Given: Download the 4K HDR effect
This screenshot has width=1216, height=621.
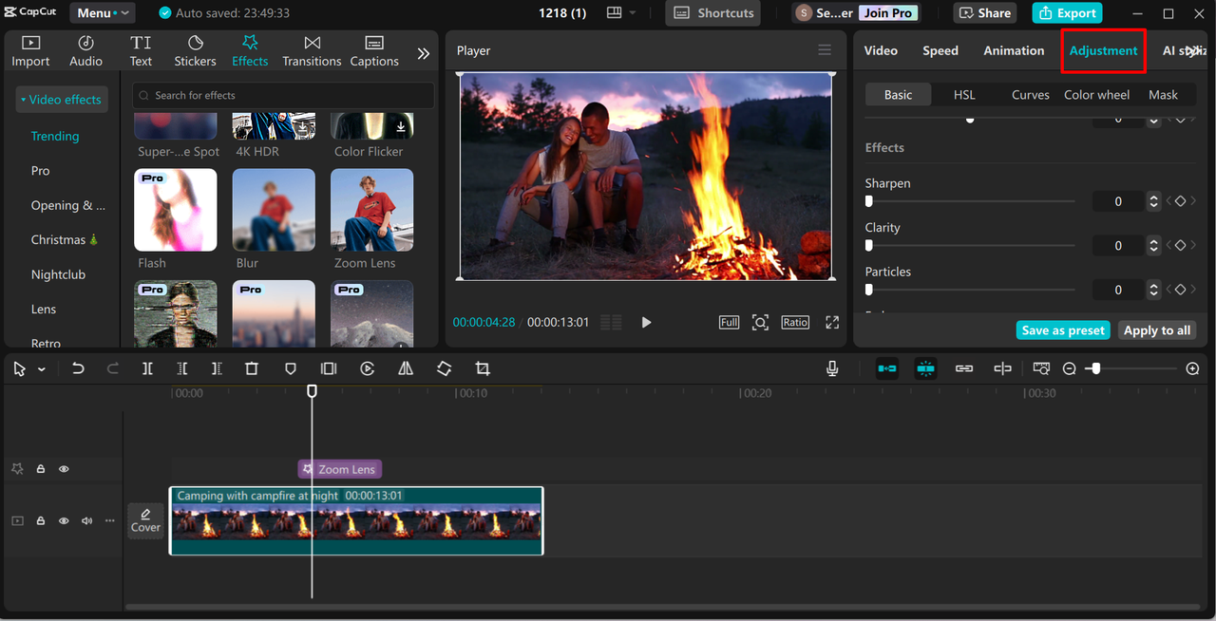Looking at the screenshot, I should pos(302,126).
